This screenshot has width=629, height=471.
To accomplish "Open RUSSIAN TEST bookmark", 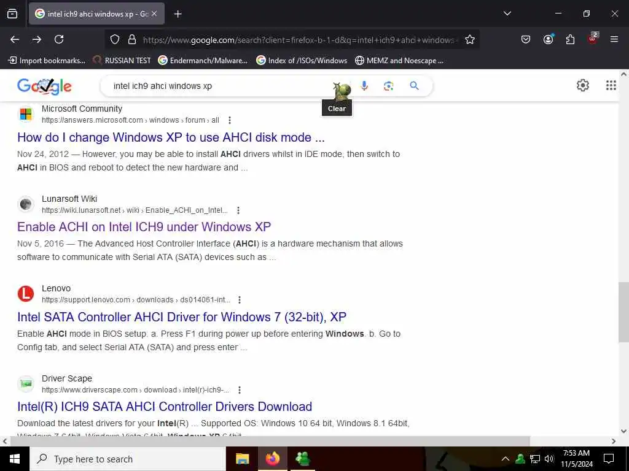I will pos(122,61).
